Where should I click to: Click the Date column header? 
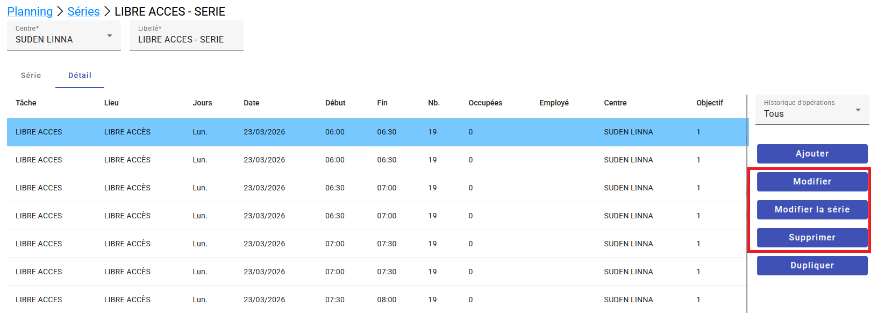[251, 103]
